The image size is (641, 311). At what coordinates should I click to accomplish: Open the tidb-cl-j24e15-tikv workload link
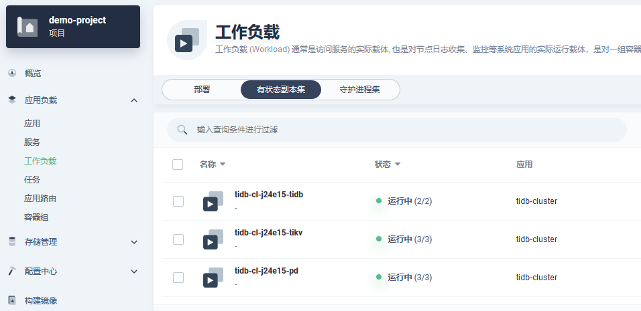coord(269,232)
